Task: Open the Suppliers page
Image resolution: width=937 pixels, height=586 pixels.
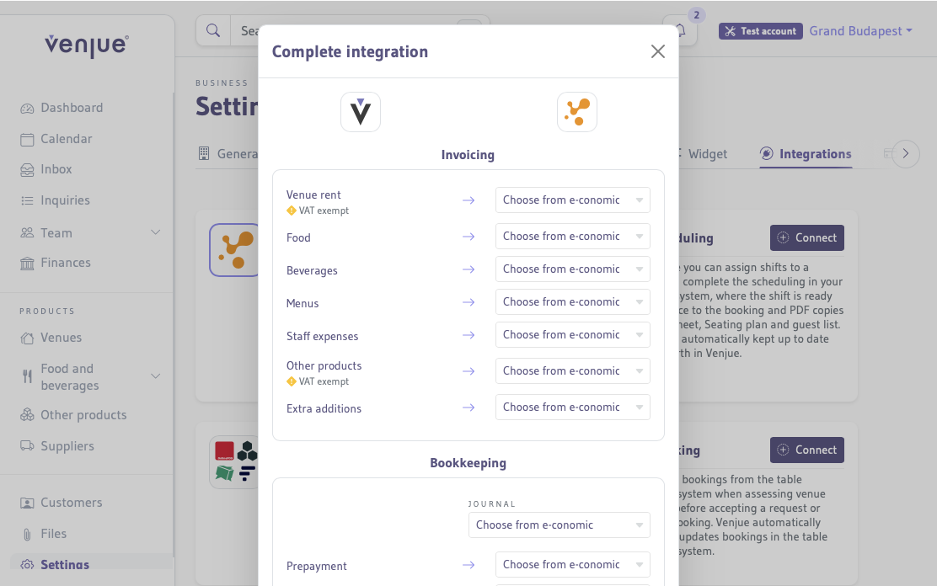Action: (x=66, y=445)
